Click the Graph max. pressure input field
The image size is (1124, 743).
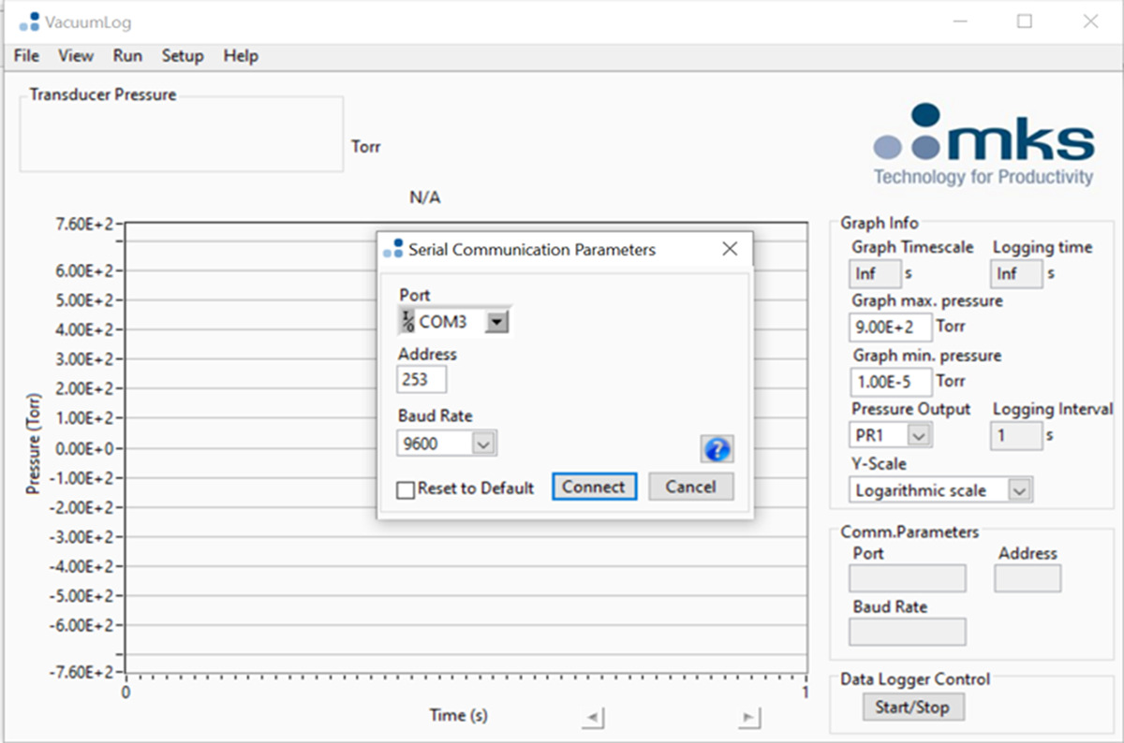click(x=891, y=327)
